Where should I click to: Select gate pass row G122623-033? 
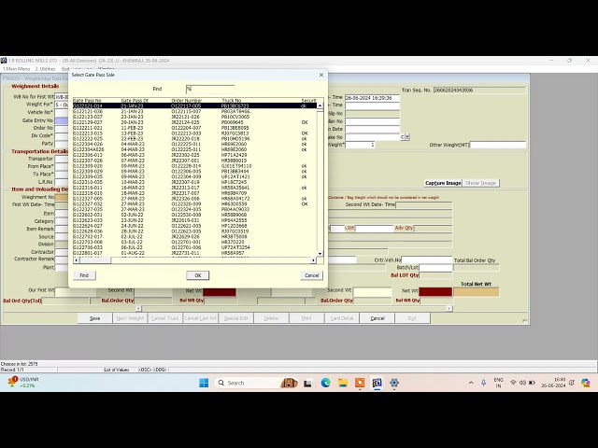194,220
